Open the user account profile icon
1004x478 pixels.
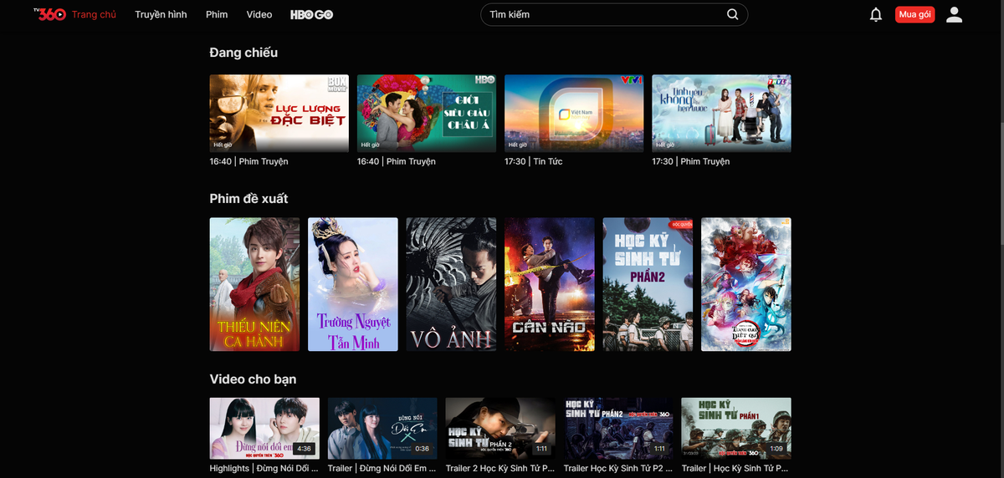[955, 14]
